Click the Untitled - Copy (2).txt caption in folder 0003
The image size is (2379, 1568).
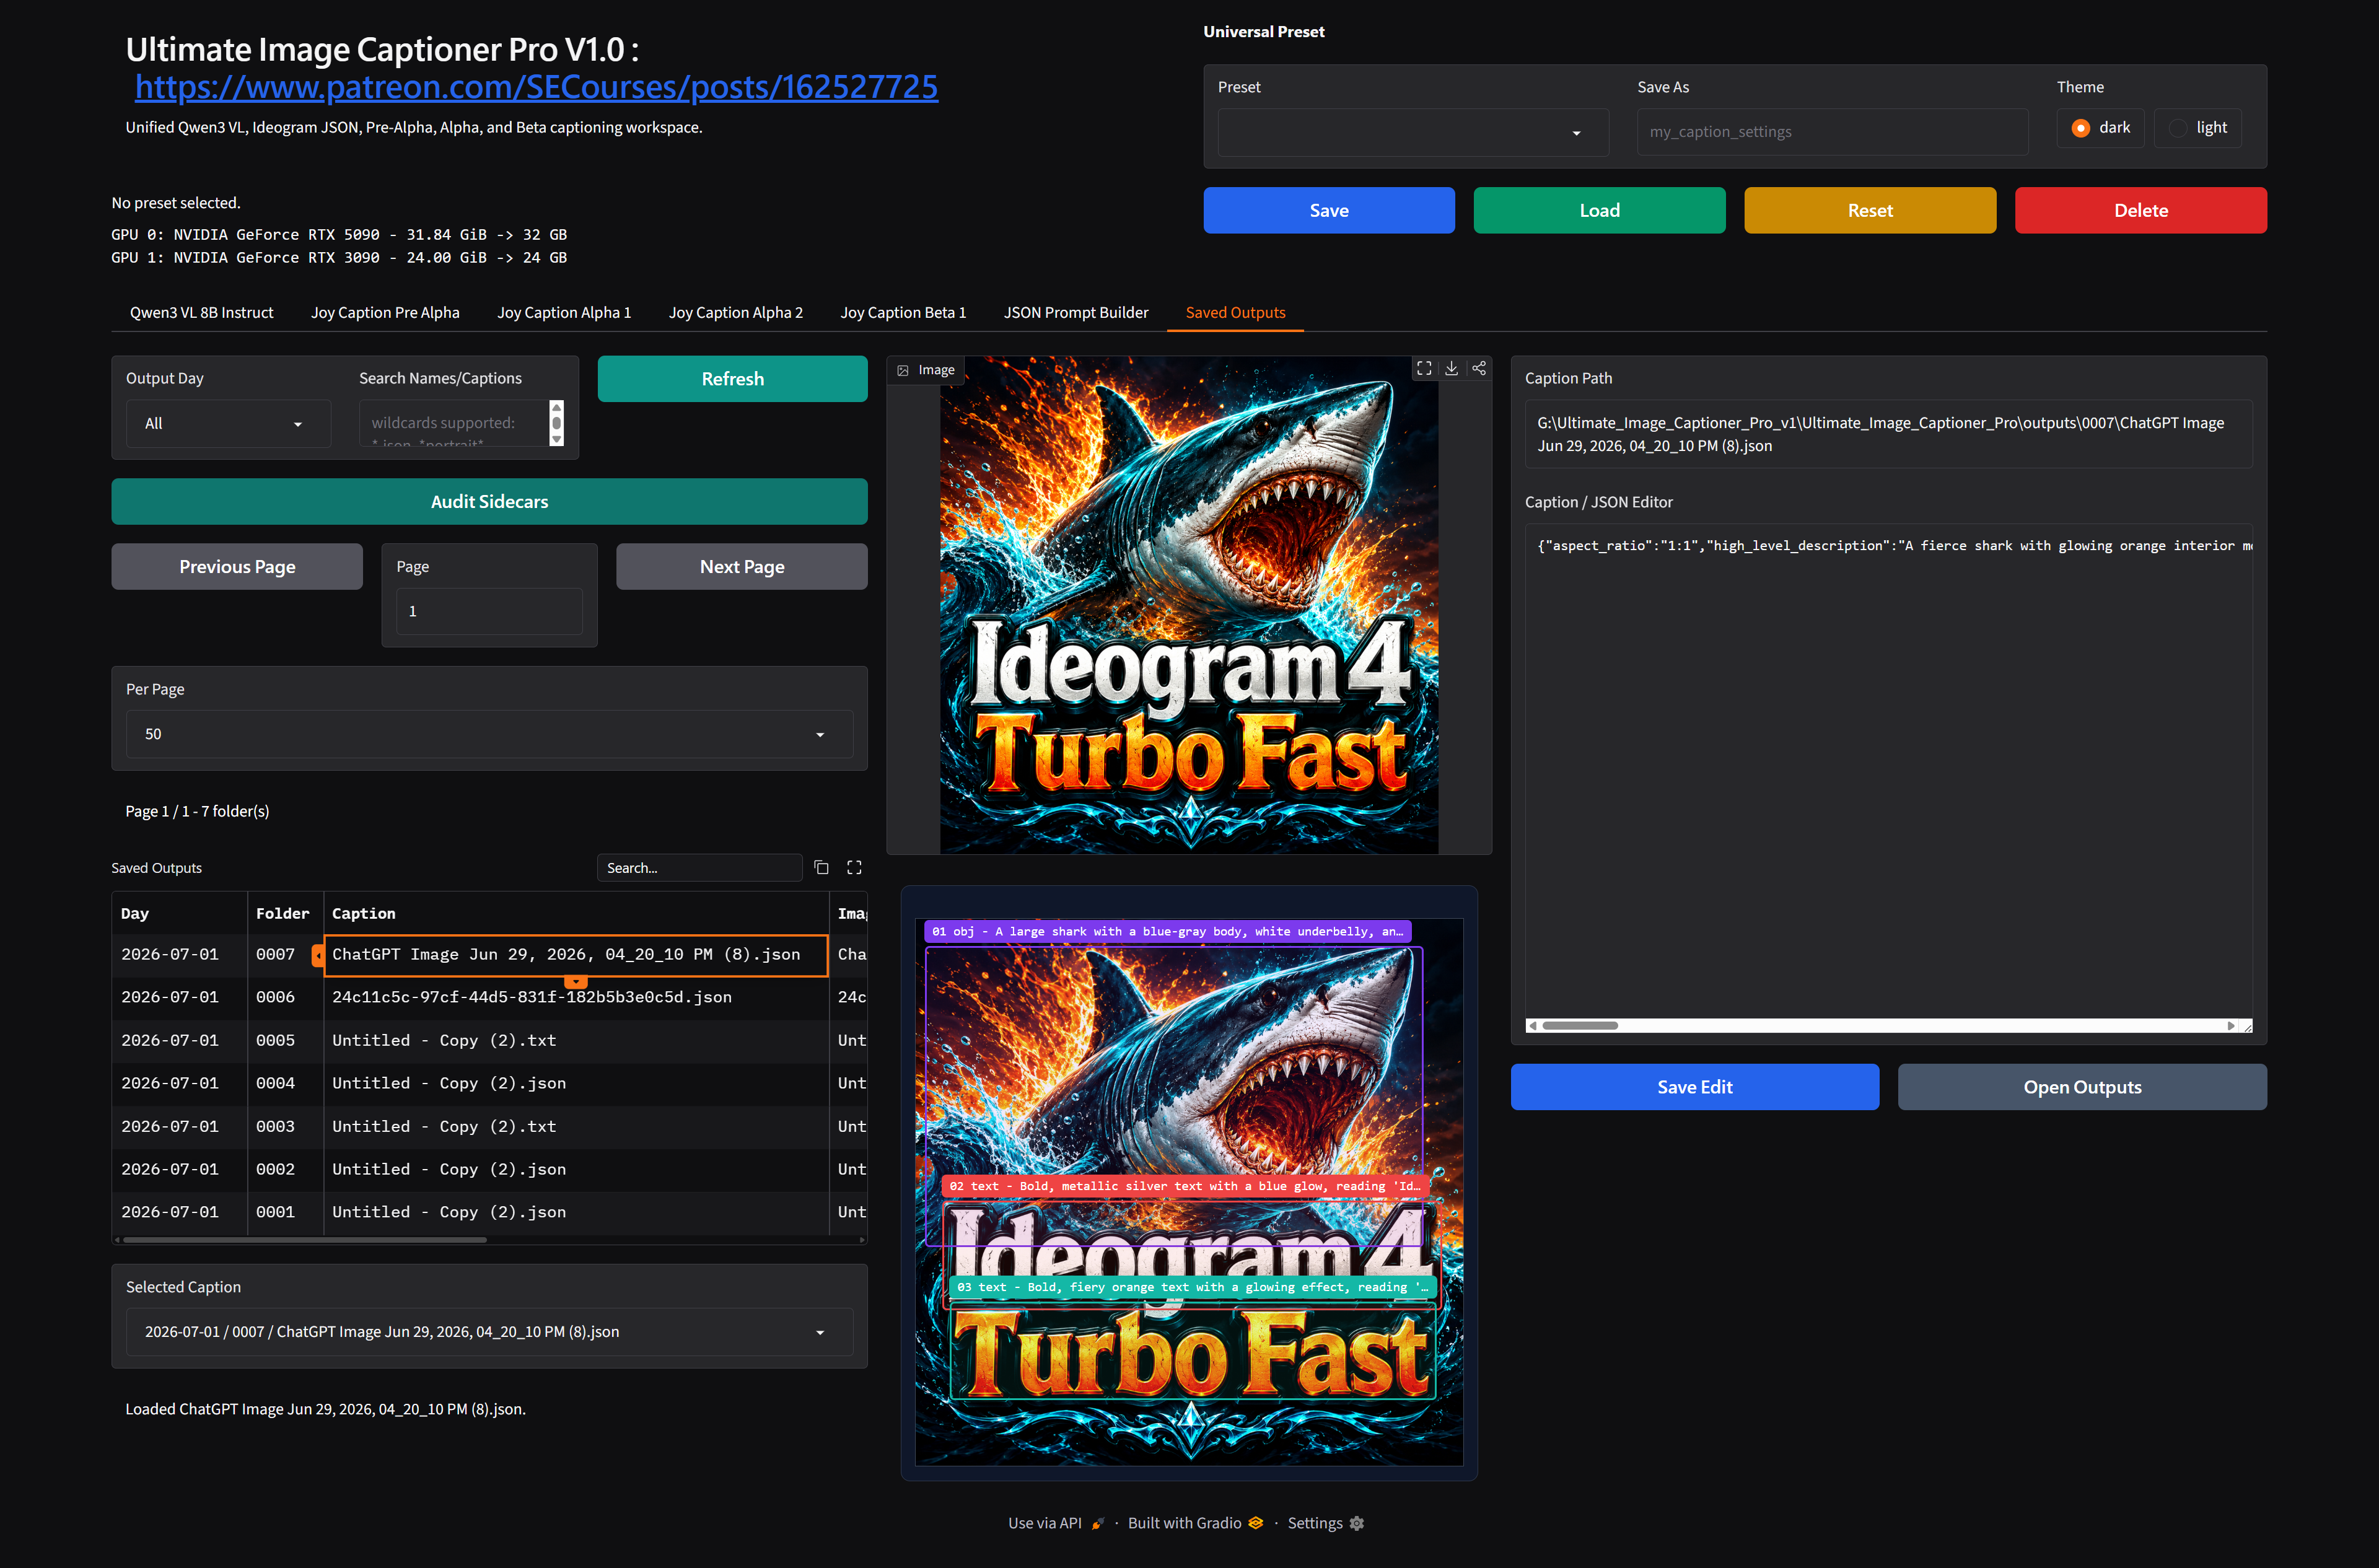576,1126
